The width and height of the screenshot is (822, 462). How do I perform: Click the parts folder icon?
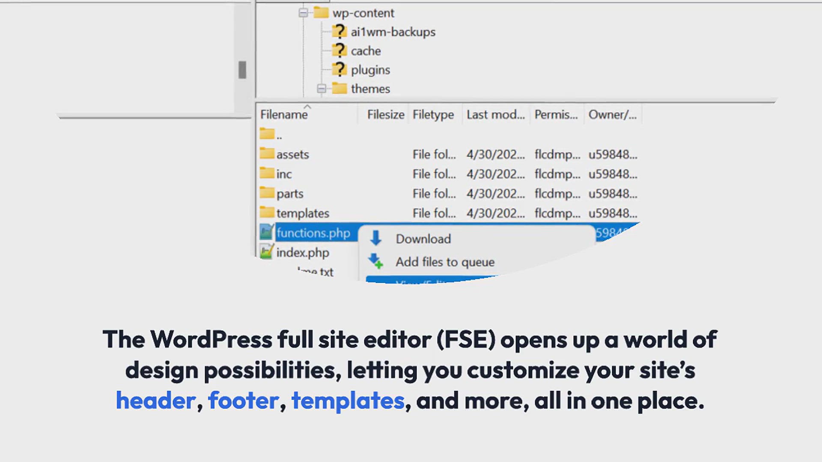[x=267, y=192]
